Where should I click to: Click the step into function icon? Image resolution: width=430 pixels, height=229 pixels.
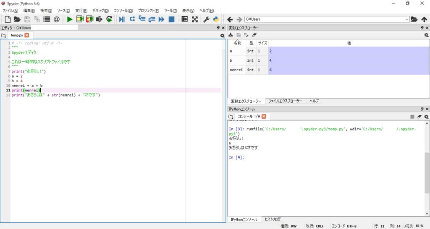coord(142,19)
